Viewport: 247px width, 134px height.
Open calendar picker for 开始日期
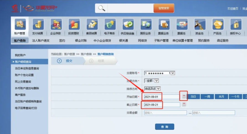point(184,96)
